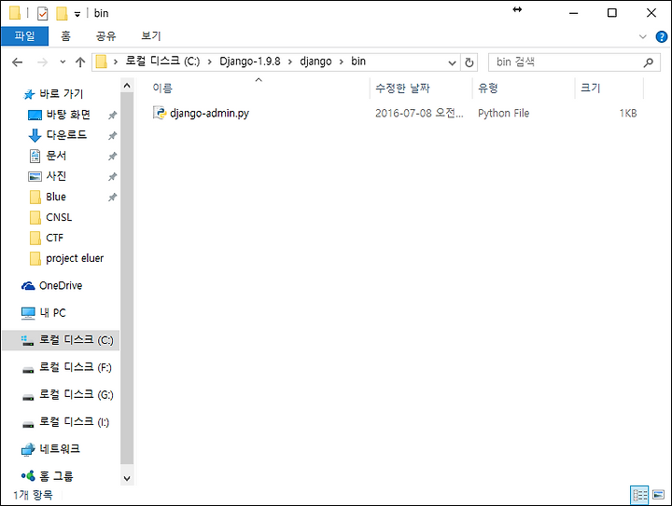The width and height of the screenshot is (672, 506).
Task: Open 바탕 화면 in the sidebar
Action: 68,115
